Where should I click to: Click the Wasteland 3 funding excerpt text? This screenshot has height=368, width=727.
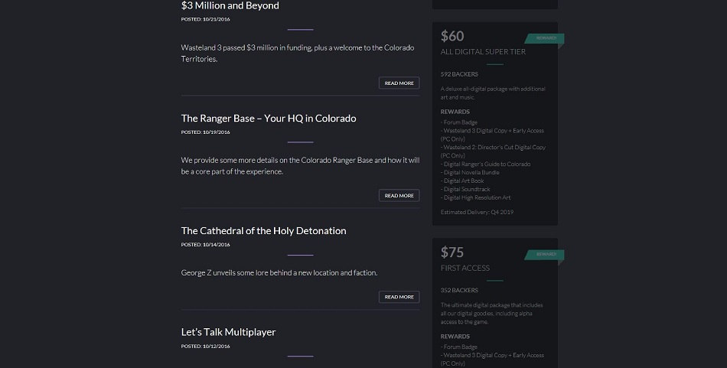click(x=297, y=54)
